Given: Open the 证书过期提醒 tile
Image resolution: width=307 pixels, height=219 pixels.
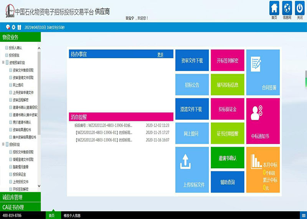Looking at the screenshot, I should pyautogui.click(x=228, y=133).
